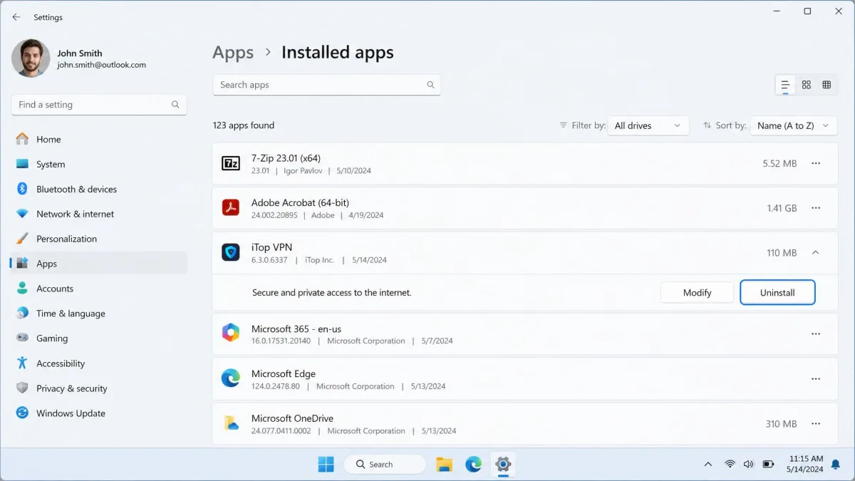This screenshot has width=855, height=481.
Task: Open the Wi-Fi network tray icon
Action: point(730,464)
